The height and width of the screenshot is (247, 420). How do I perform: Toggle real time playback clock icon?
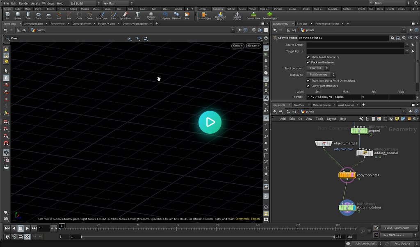pyautogui.click(x=27, y=237)
